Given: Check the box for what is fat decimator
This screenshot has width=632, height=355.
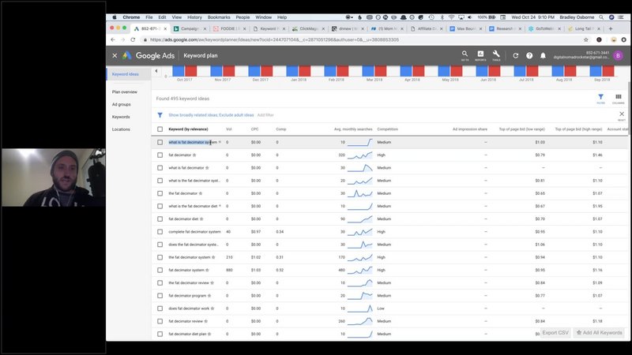Looking at the screenshot, I should pos(160,168).
